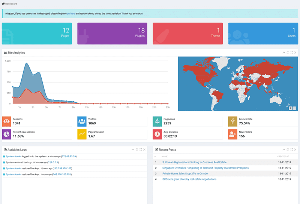Screen dimensions: 300x204
Task: Collapse the Site Analytics panel
Action: (x=283, y=53)
